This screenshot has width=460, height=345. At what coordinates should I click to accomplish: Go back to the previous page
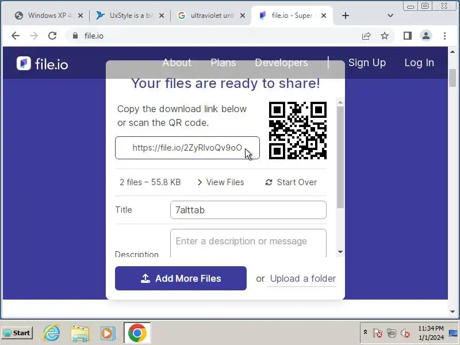[16, 36]
